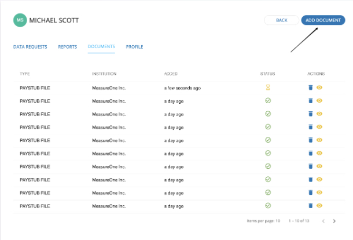Click trash icon in seventh table row
Image resolution: width=353 pixels, height=240 pixels.
click(310, 166)
